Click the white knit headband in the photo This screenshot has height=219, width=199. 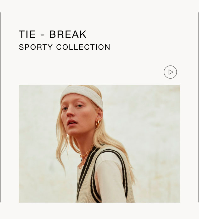click(x=82, y=97)
